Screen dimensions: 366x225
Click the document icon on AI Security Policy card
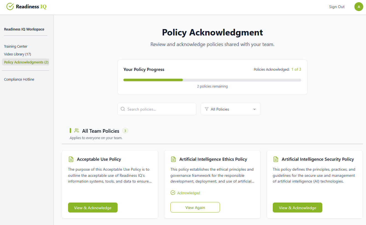click(276, 159)
